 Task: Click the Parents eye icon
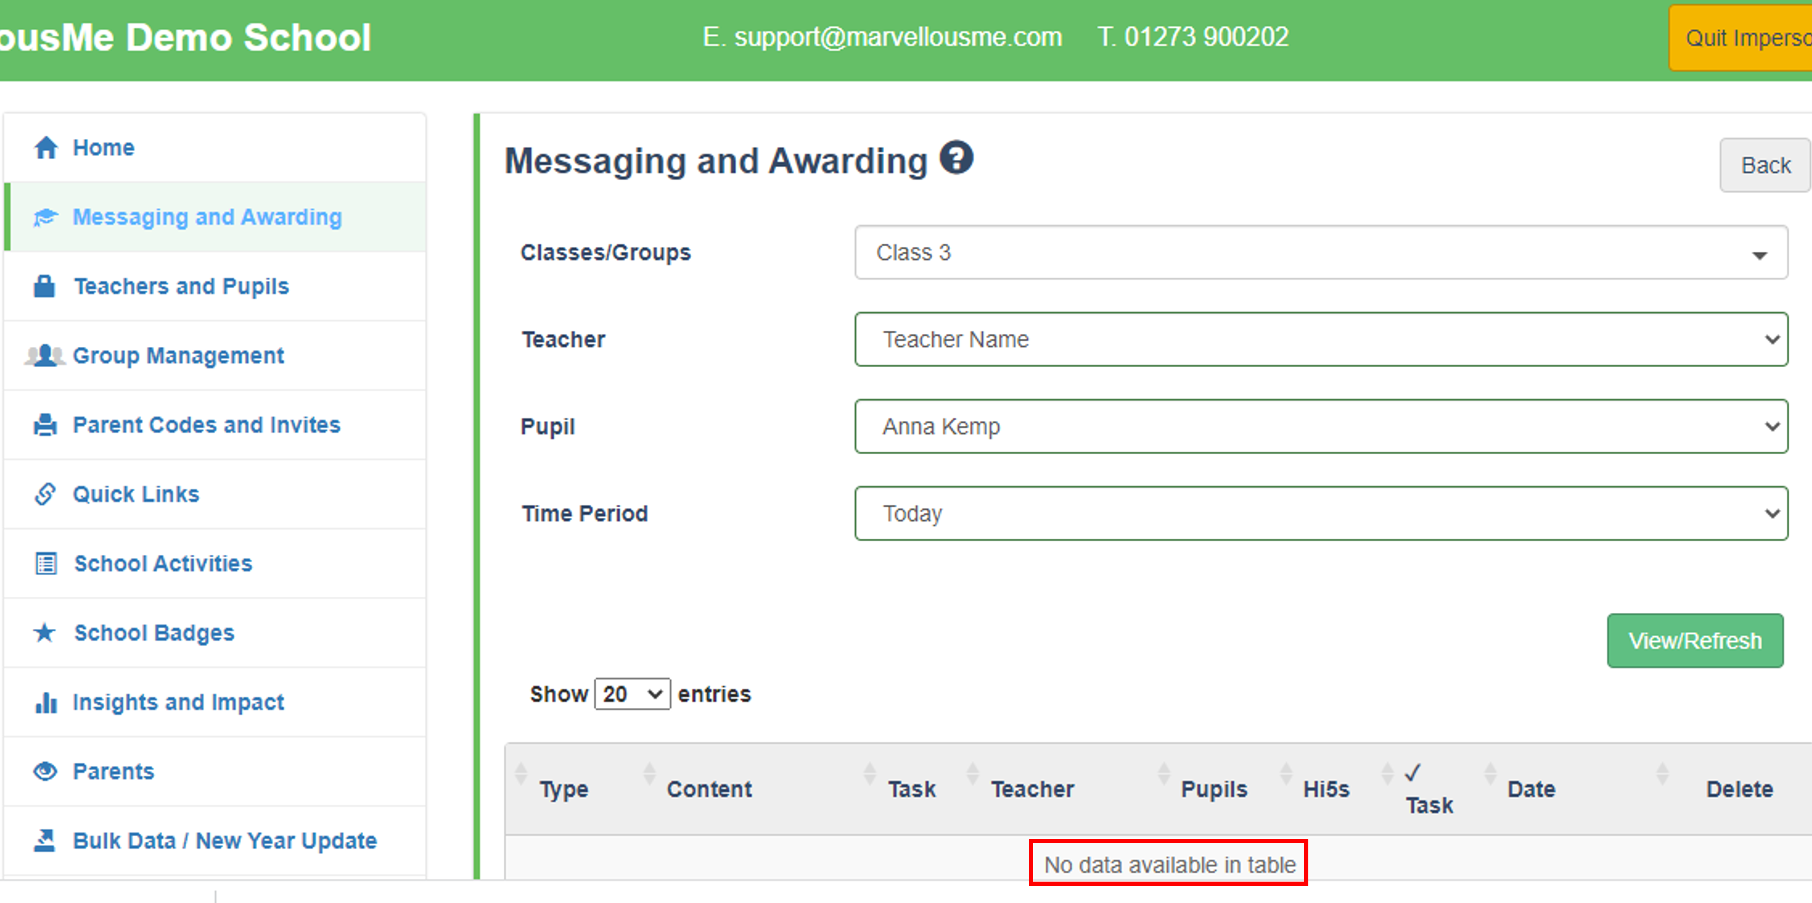pyautogui.click(x=45, y=771)
